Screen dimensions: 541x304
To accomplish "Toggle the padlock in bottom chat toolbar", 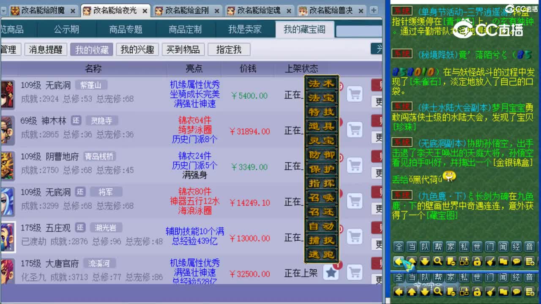I will click(477, 291).
